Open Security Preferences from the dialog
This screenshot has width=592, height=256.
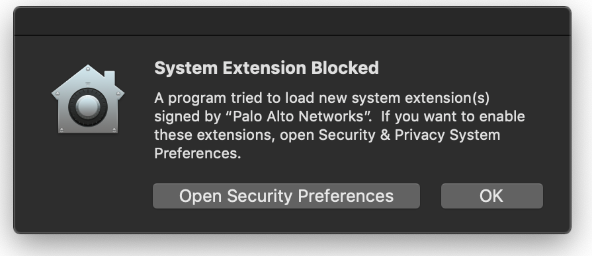click(x=286, y=196)
